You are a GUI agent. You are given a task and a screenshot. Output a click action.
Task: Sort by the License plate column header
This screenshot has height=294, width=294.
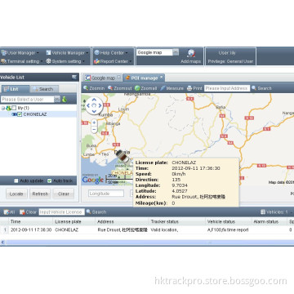coord(74,221)
